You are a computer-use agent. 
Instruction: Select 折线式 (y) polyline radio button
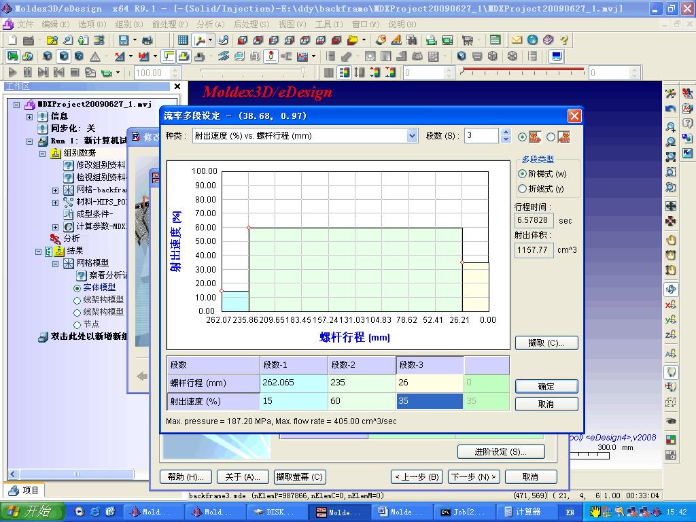point(523,189)
